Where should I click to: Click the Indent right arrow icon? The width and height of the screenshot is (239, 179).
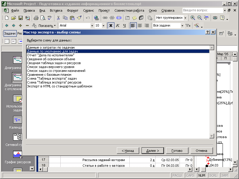[13, 26]
